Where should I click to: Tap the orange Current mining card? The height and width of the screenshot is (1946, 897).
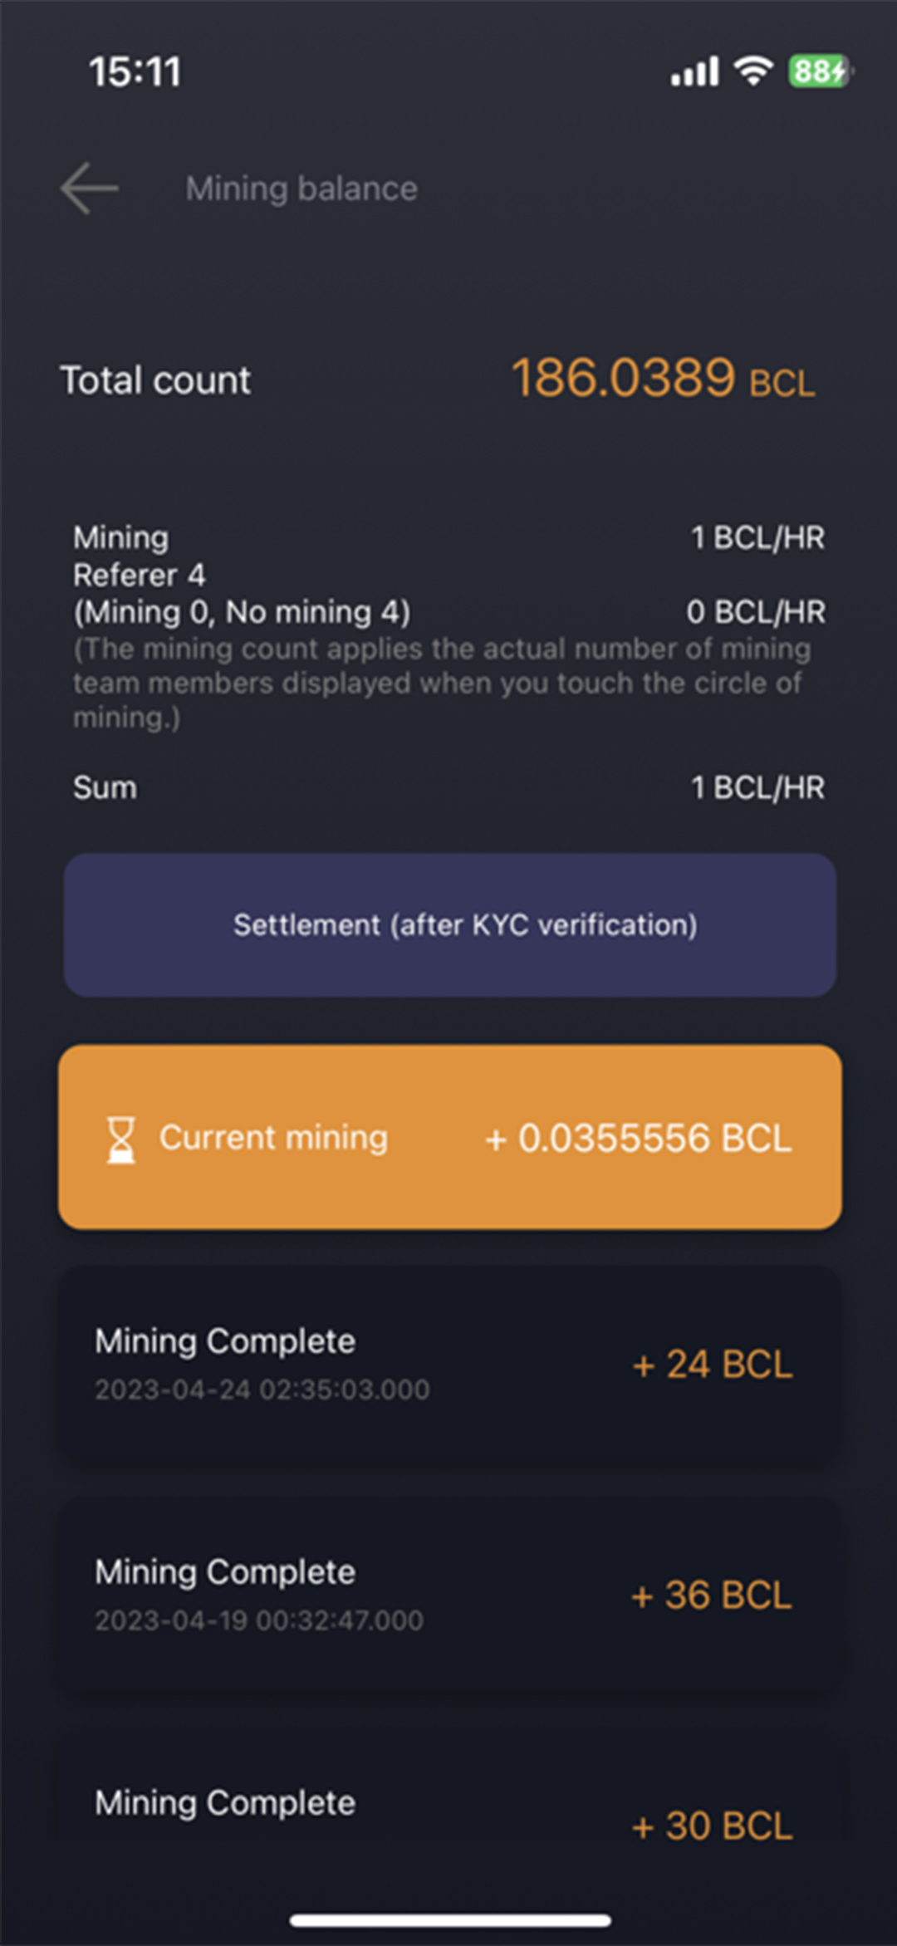(x=449, y=1137)
